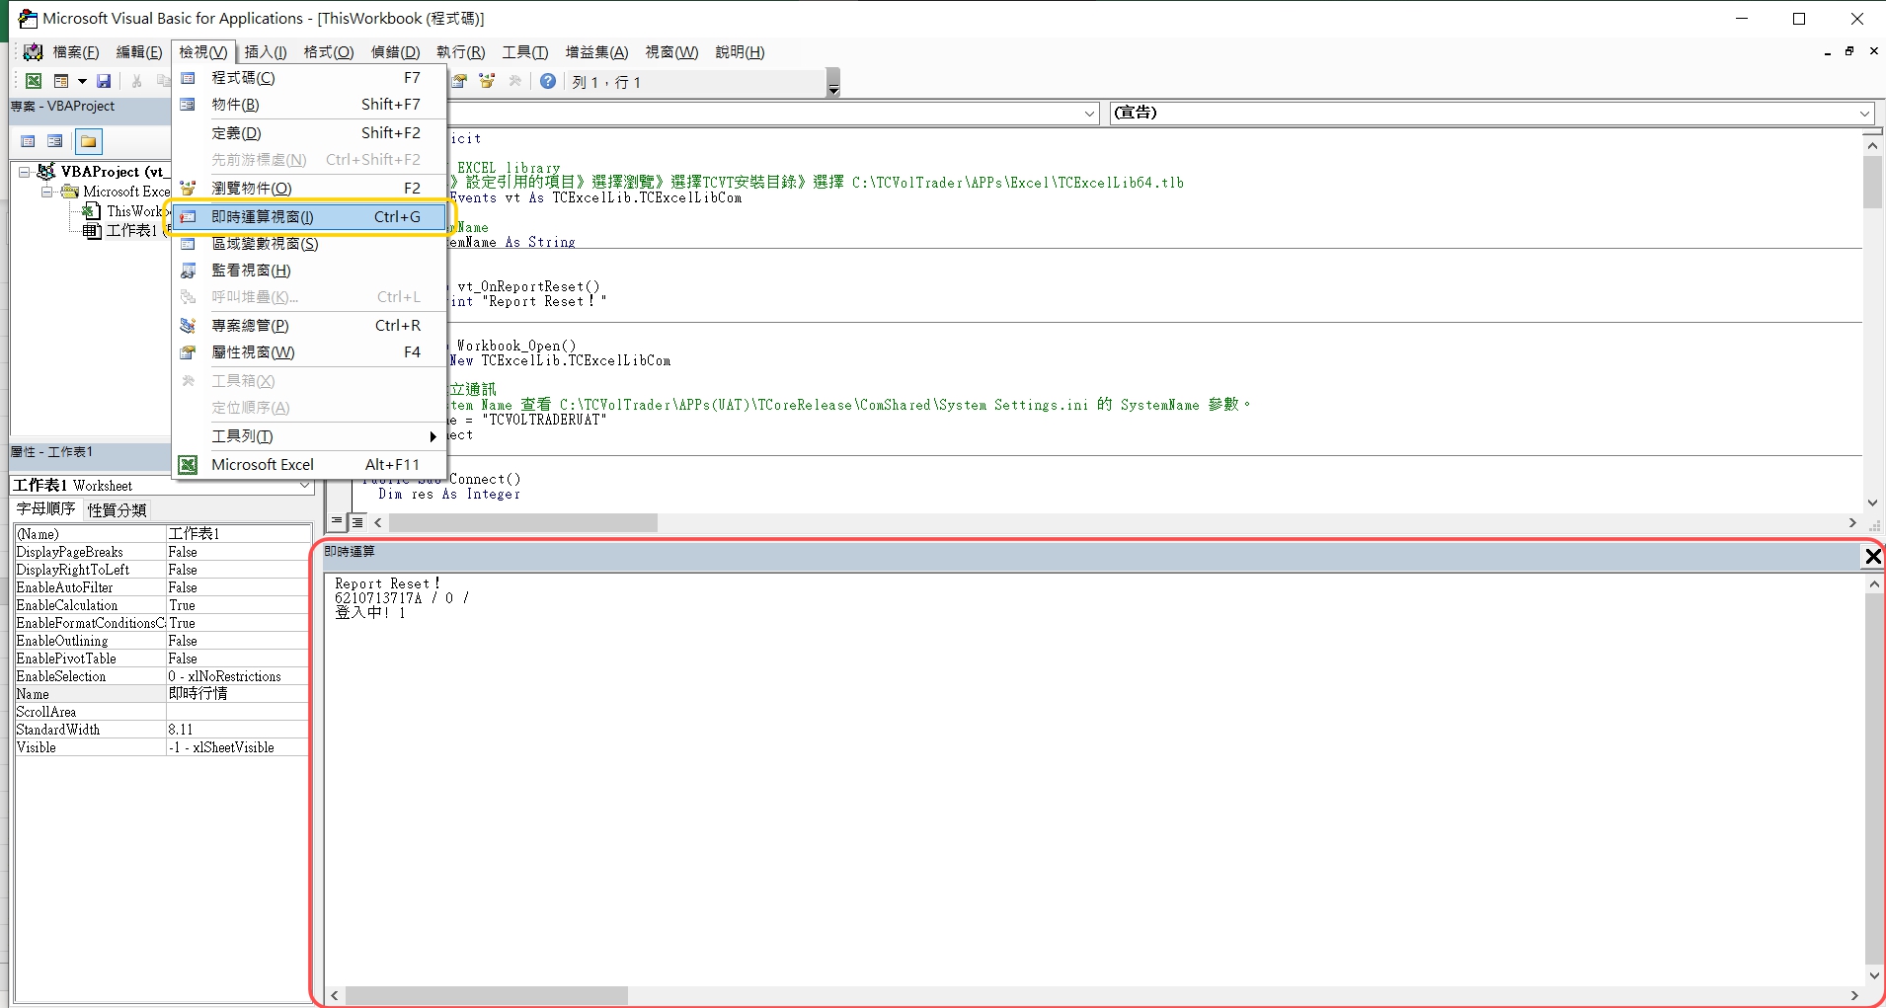The width and height of the screenshot is (1886, 1008).
Task: Open the 增益集(A) menu
Action: pos(596,51)
